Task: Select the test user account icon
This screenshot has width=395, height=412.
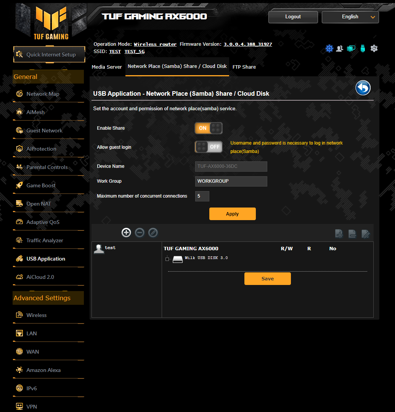Action: [99, 249]
